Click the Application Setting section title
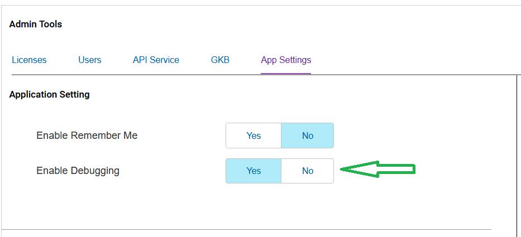521x237 pixels. pyautogui.click(x=50, y=95)
